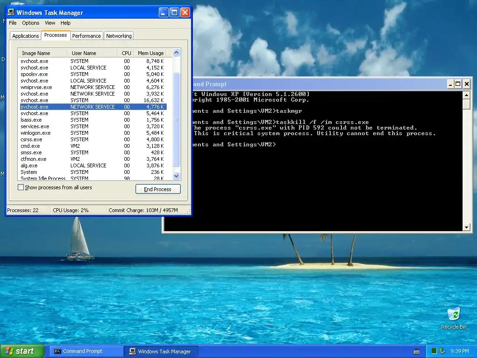The image size is (477, 358).
Task: Click the process list scrollbar thumb
Action: click(177, 119)
